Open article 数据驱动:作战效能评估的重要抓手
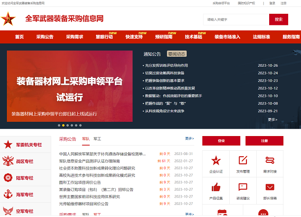The height and width of the screenshot is (217, 301). coord(173,96)
